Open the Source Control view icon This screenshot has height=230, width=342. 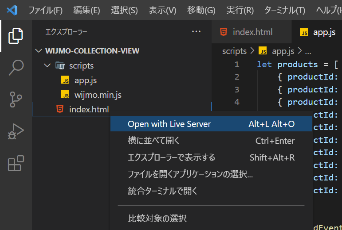[16, 100]
